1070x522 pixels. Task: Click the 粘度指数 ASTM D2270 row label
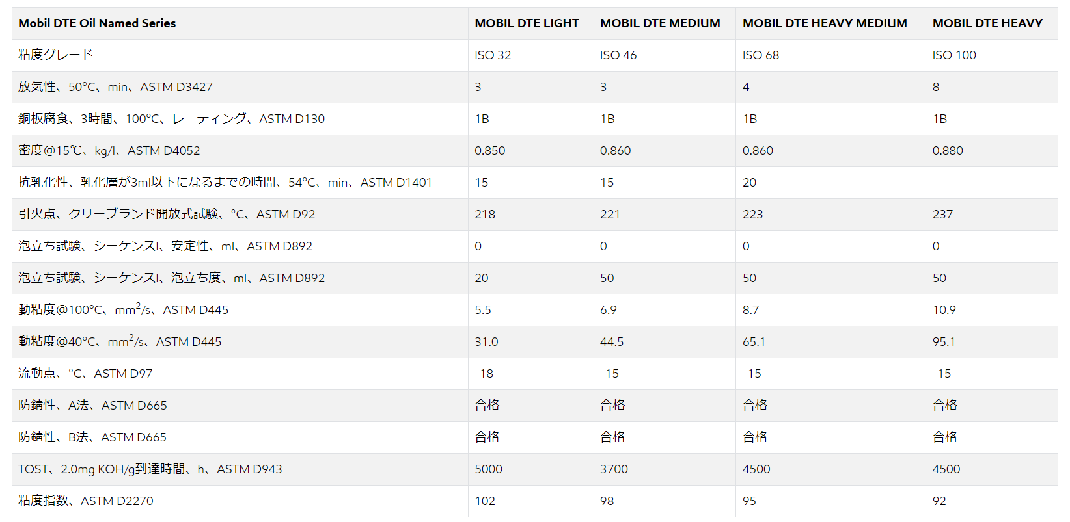tap(86, 501)
